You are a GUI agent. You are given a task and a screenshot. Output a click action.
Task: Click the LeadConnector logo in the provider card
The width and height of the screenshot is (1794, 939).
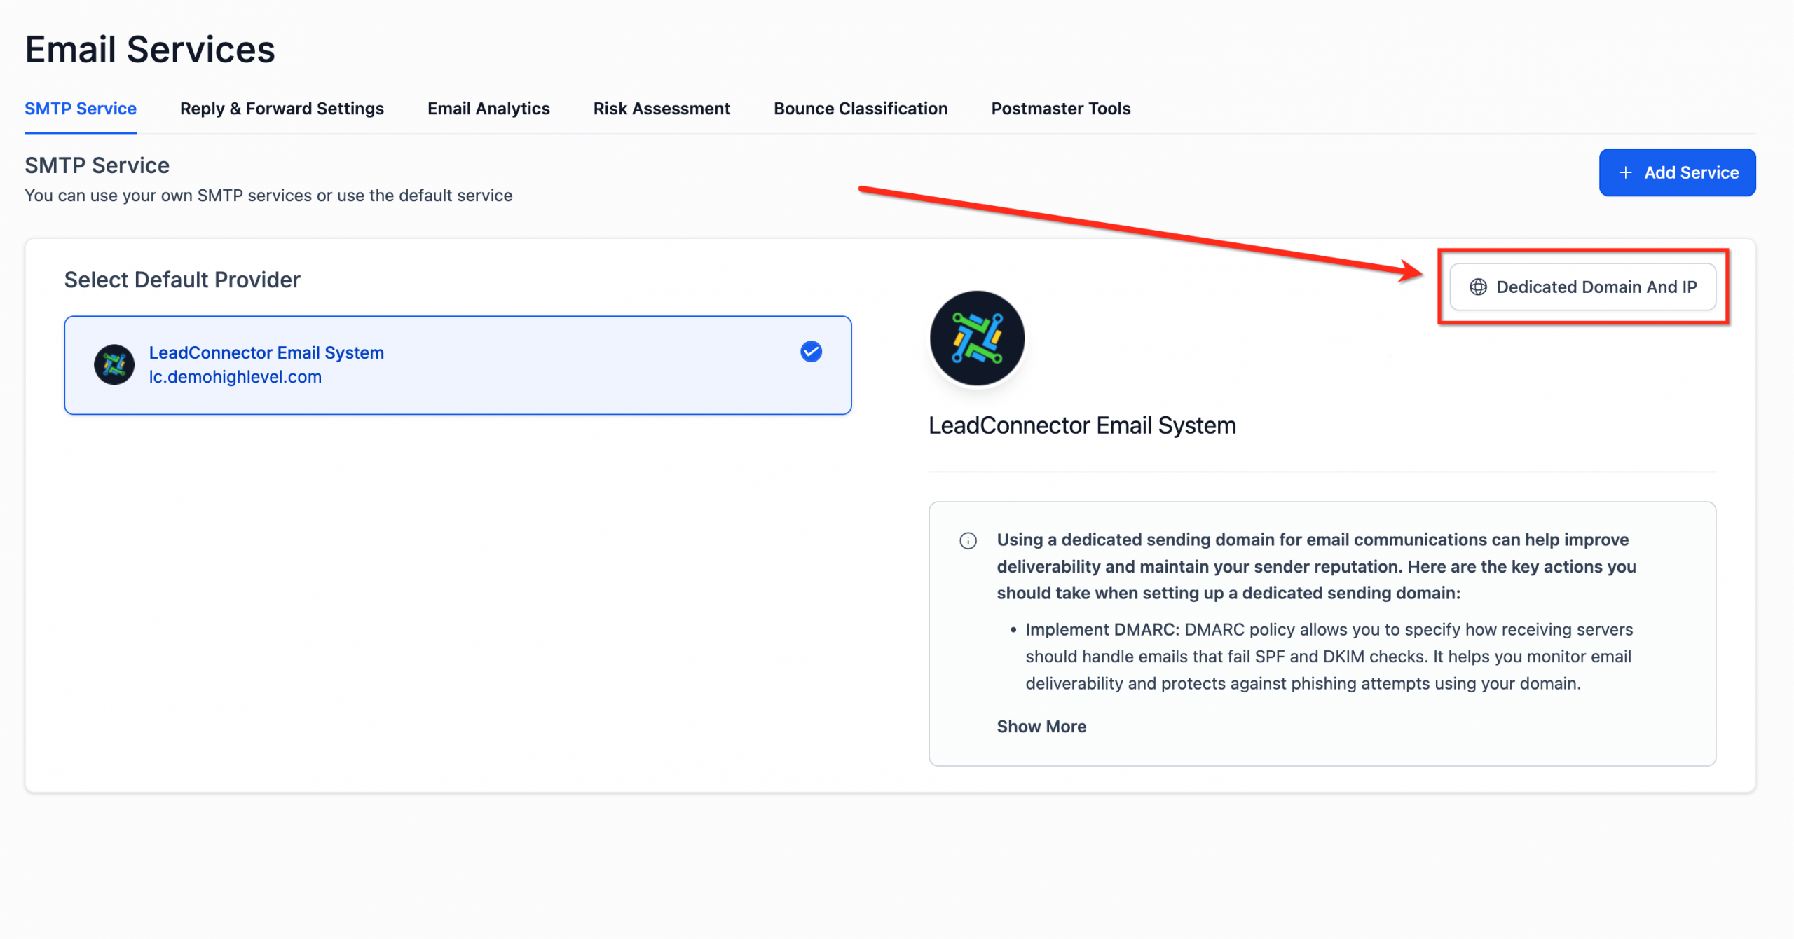[114, 364]
